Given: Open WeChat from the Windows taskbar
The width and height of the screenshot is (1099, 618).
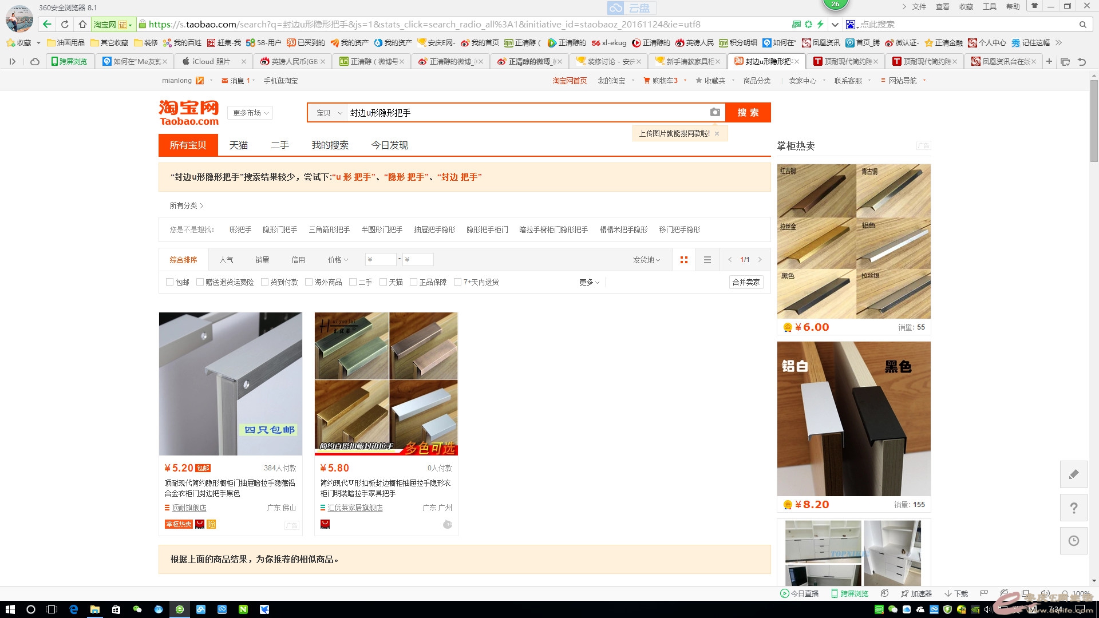Looking at the screenshot, I should [x=137, y=609].
